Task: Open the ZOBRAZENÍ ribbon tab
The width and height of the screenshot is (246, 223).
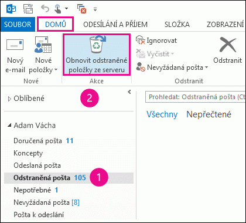Action: [225, 25]
